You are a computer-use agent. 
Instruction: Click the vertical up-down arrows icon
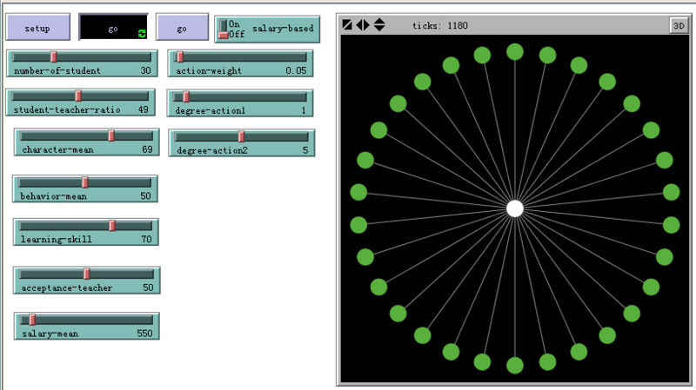(379, 25)
